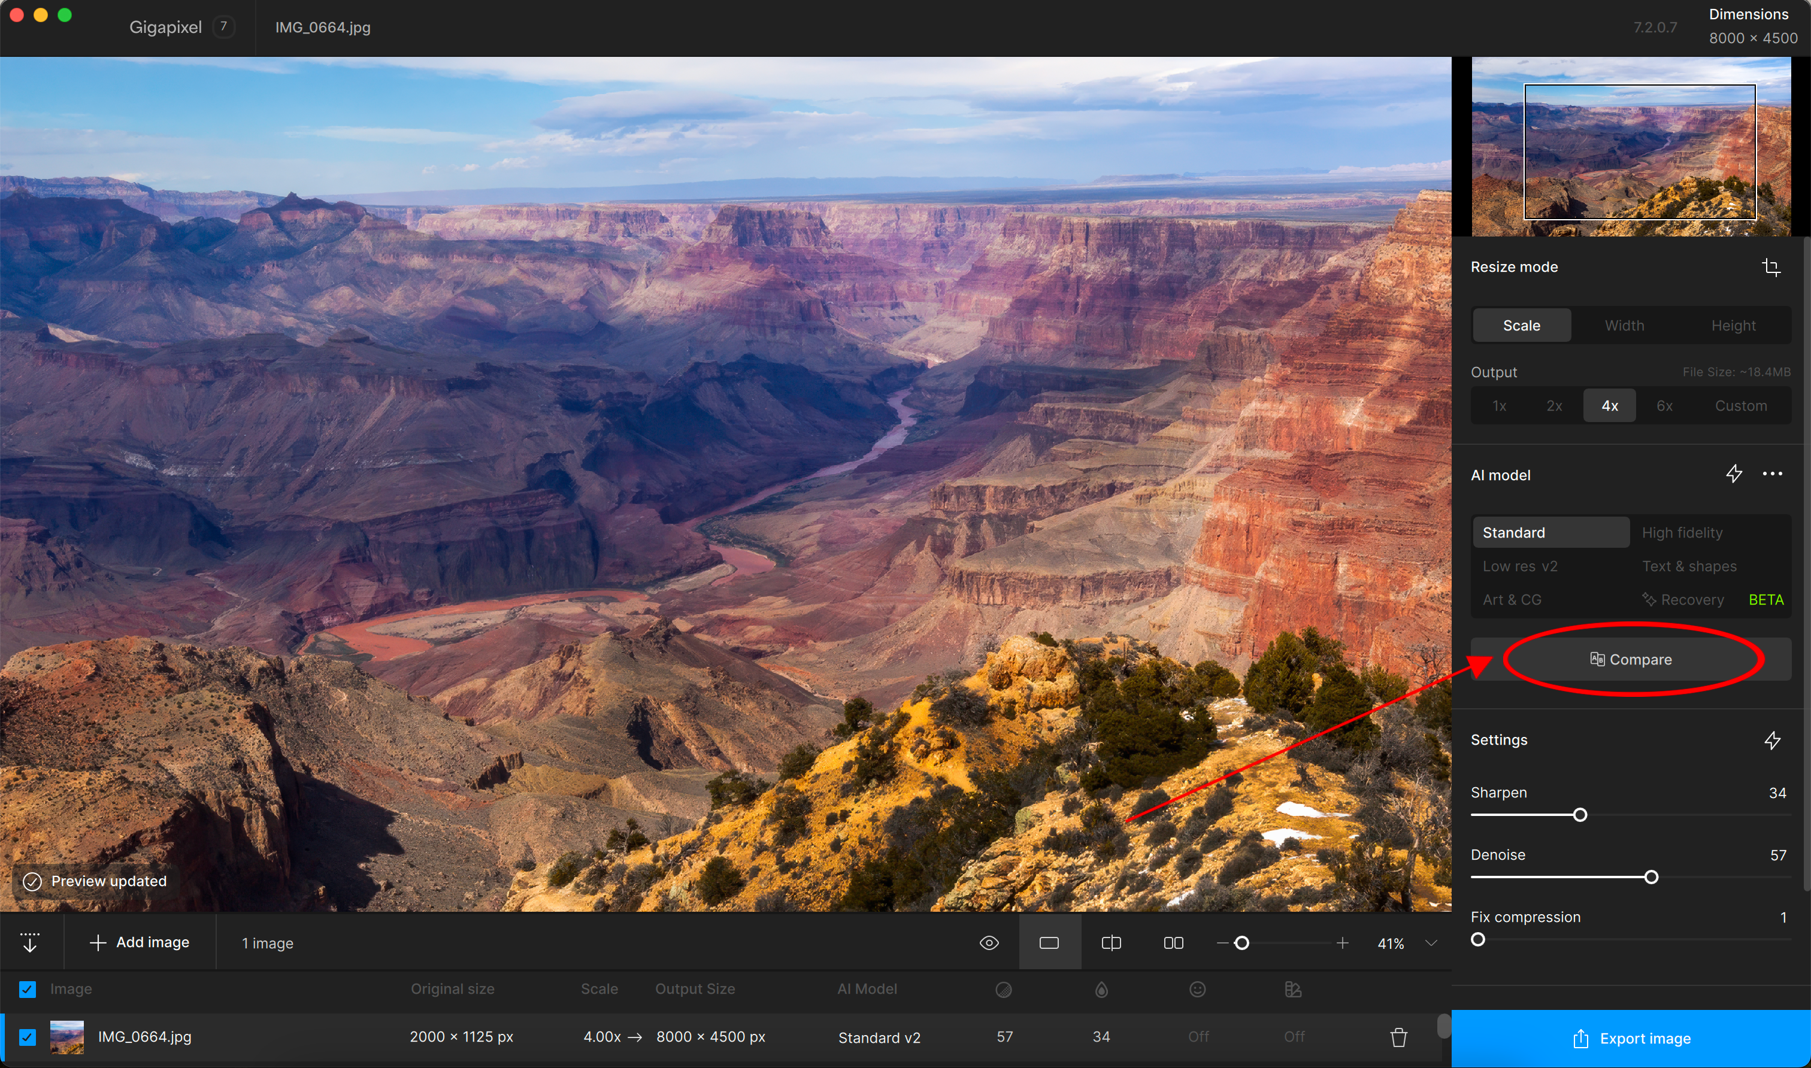Click the Preview updated status message
Viewport: 1811px width, 1068px height.
click(x=95, y=881)
